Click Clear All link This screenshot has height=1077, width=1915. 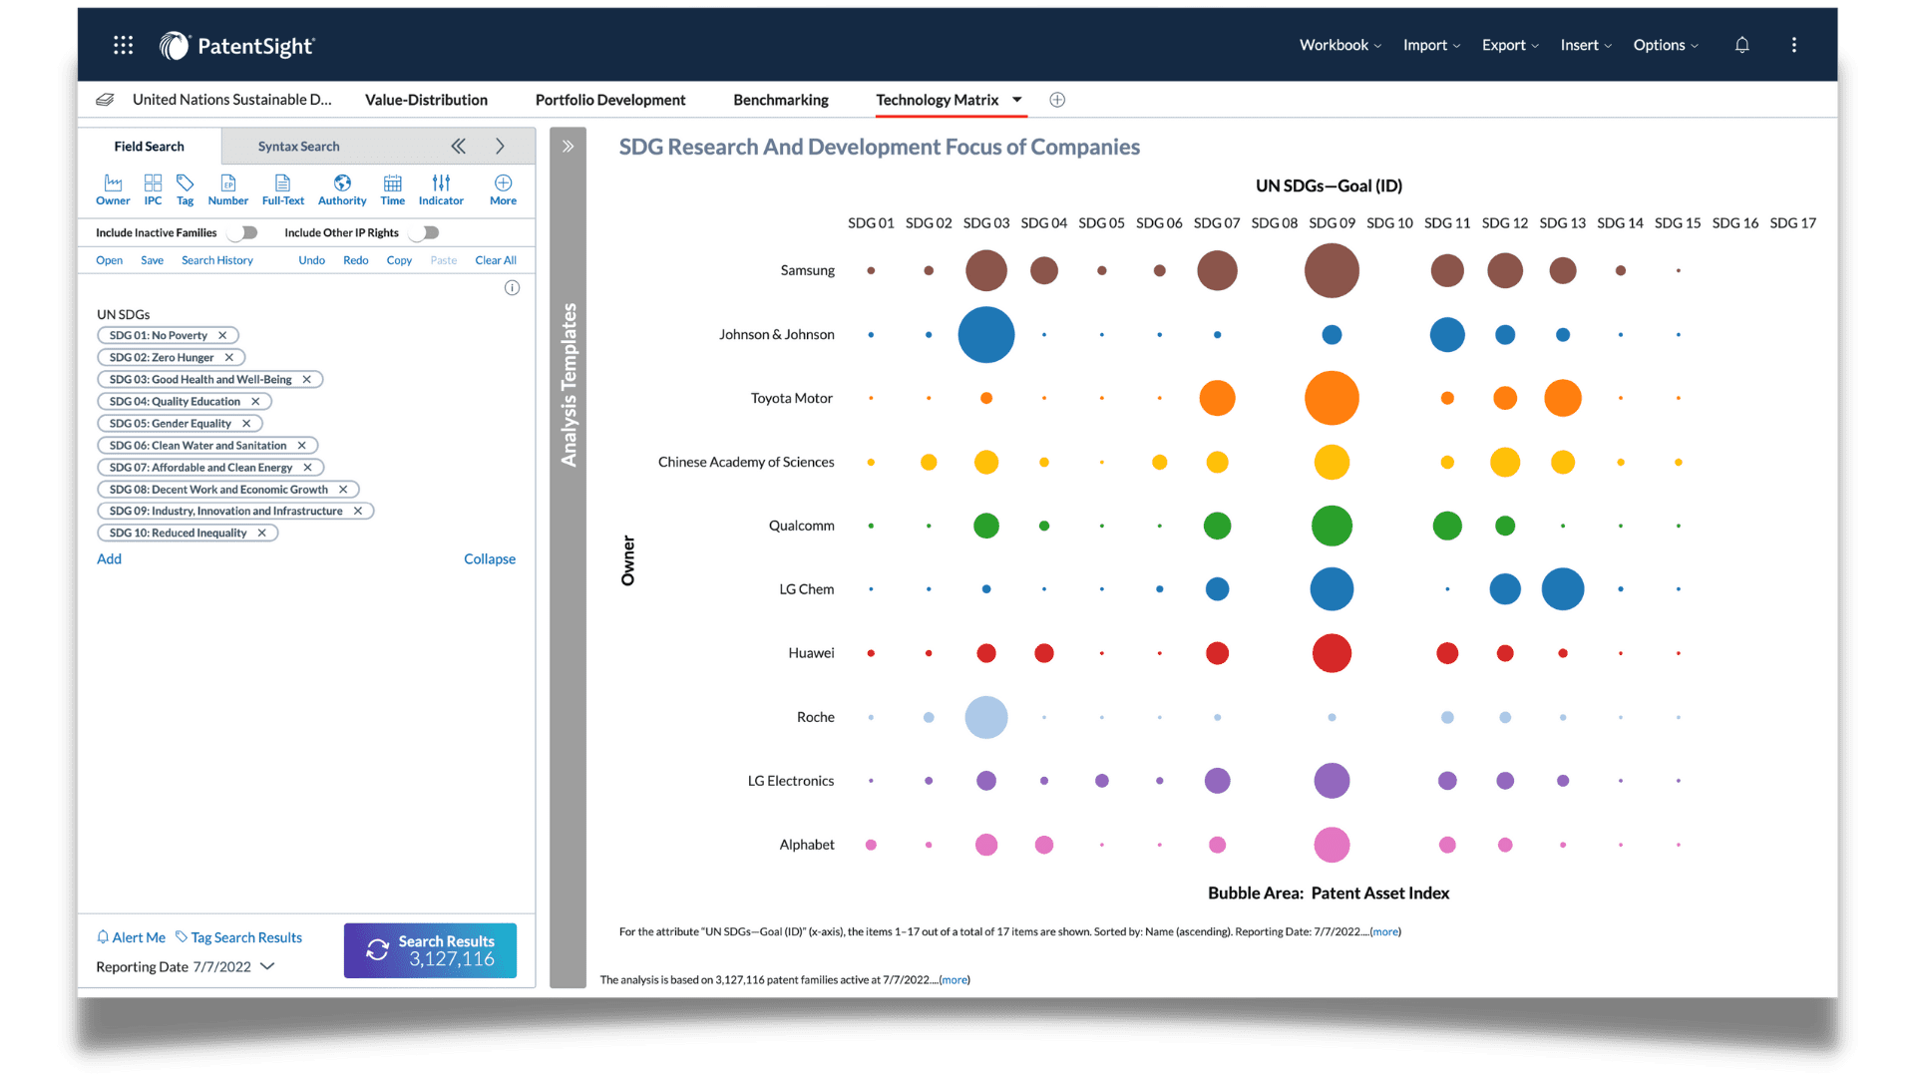(x=496, y=261)
